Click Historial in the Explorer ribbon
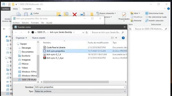This screenshot has width=172, height=96. (136, 21)
